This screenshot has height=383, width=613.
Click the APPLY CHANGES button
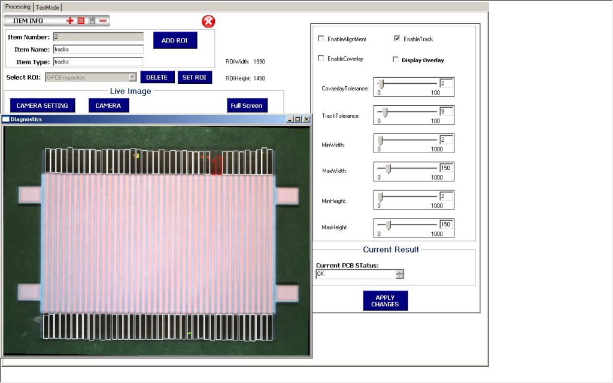(x=385, y=300)
